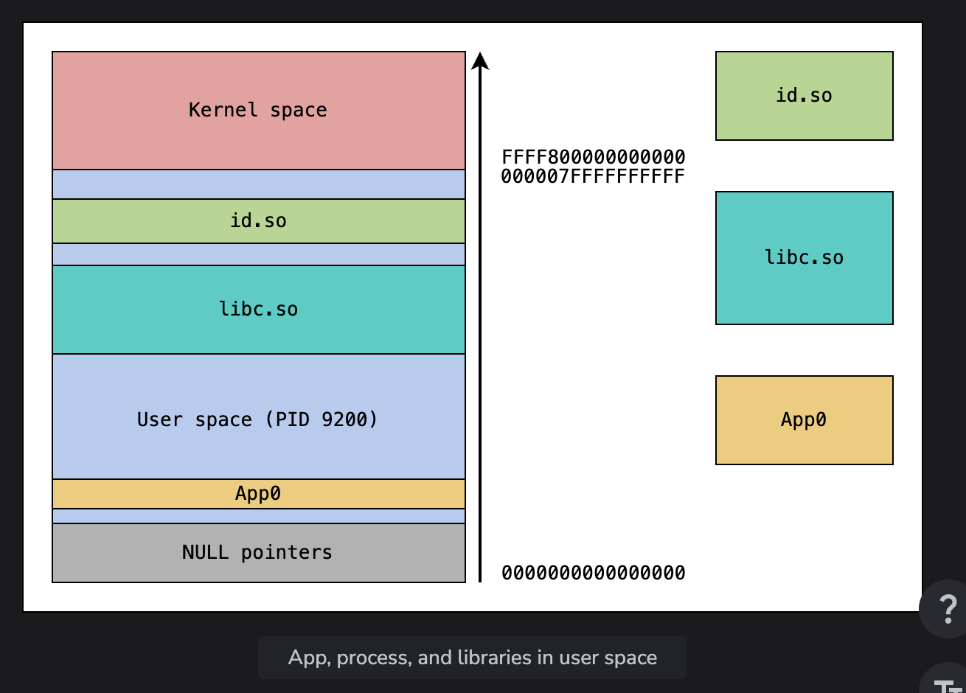Click caption App, process, and libraries in user space
Screen dimensions: 966x693
pyautogui.click(x=473, y=658)
